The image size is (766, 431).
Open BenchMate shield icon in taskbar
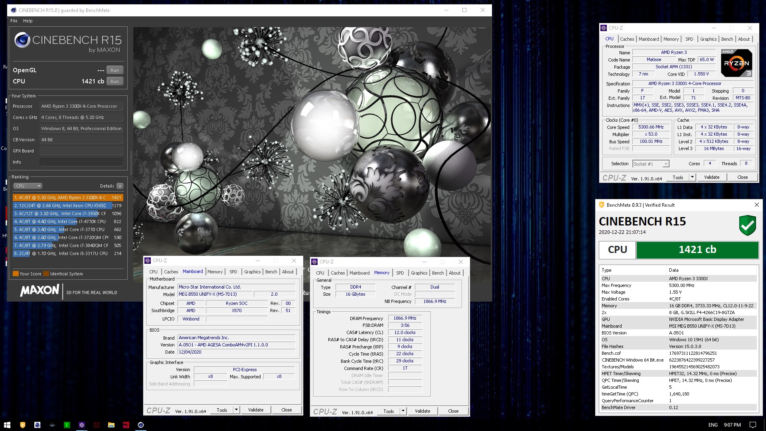coord(23,425)
